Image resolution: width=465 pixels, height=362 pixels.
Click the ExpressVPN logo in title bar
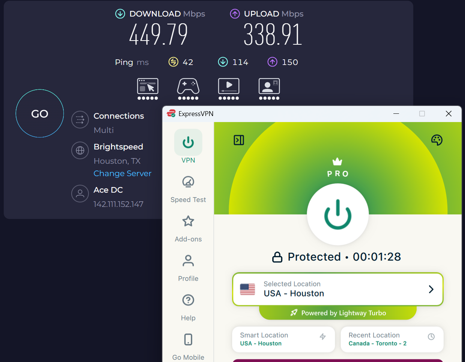click(x=171, y=113)
